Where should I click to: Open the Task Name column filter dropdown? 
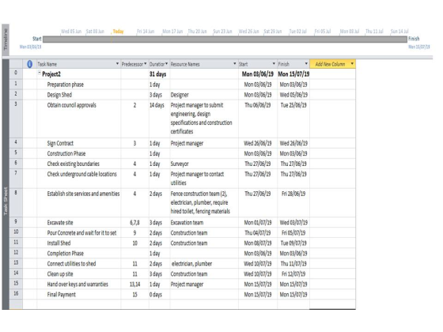point(117,64)
